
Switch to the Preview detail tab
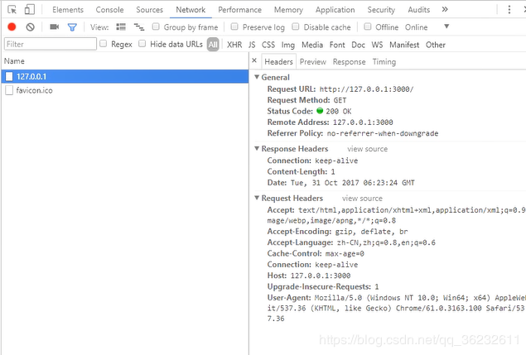click(313, 62)
